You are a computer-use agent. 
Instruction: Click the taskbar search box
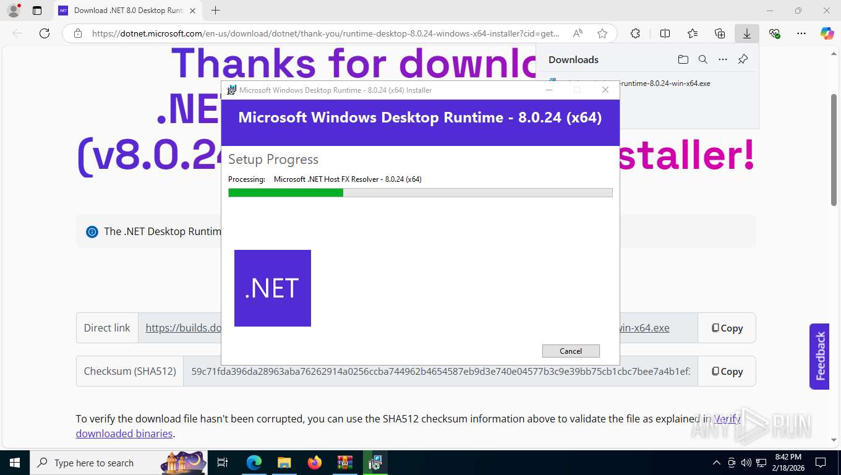tap(120, 463)
